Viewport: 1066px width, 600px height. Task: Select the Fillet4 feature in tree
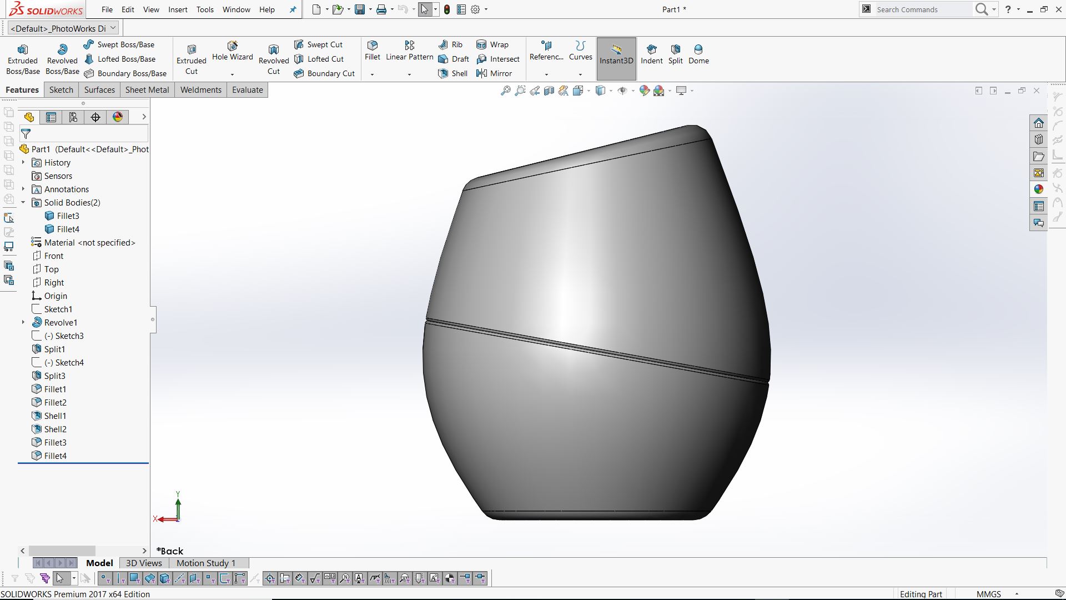point(55,456)
